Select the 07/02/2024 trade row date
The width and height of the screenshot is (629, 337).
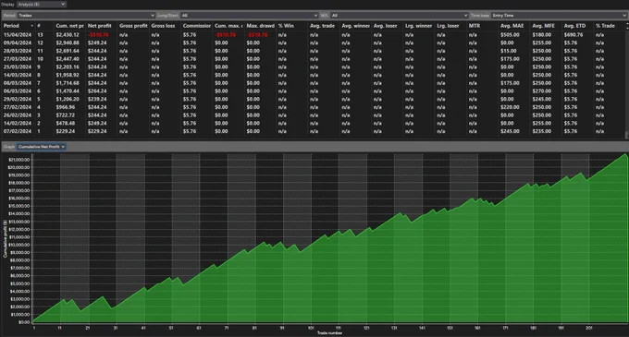[x=18, y=131]
